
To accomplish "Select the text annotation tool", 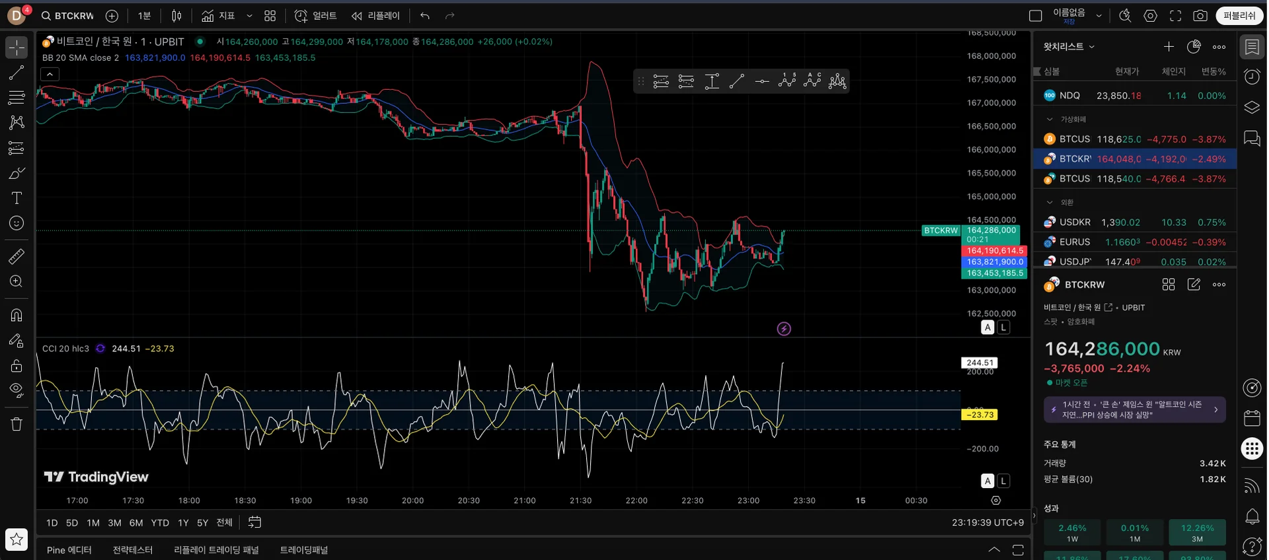I will click(17, 198).
